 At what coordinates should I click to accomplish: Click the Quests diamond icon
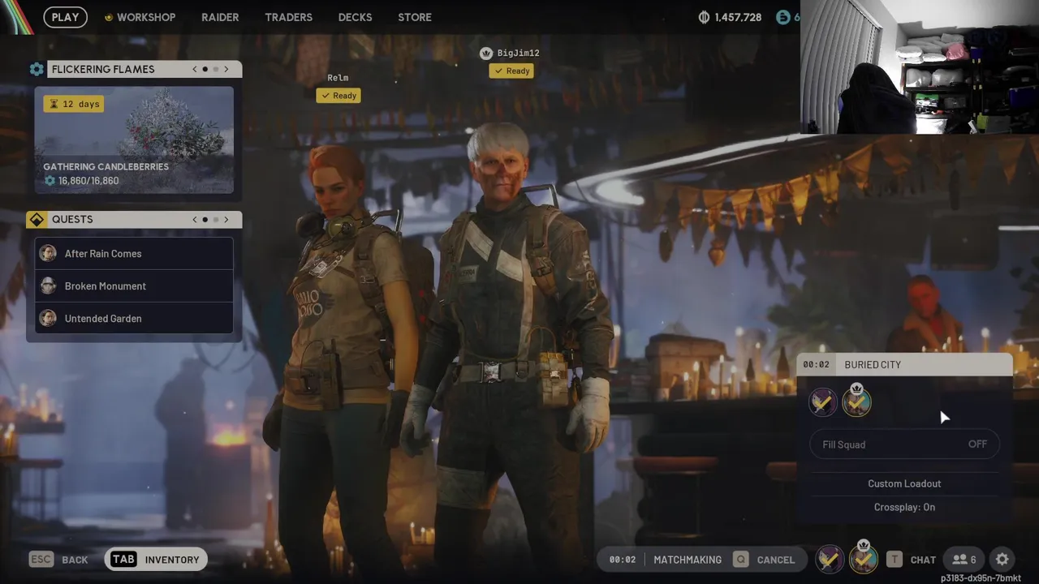coord(37,220)
